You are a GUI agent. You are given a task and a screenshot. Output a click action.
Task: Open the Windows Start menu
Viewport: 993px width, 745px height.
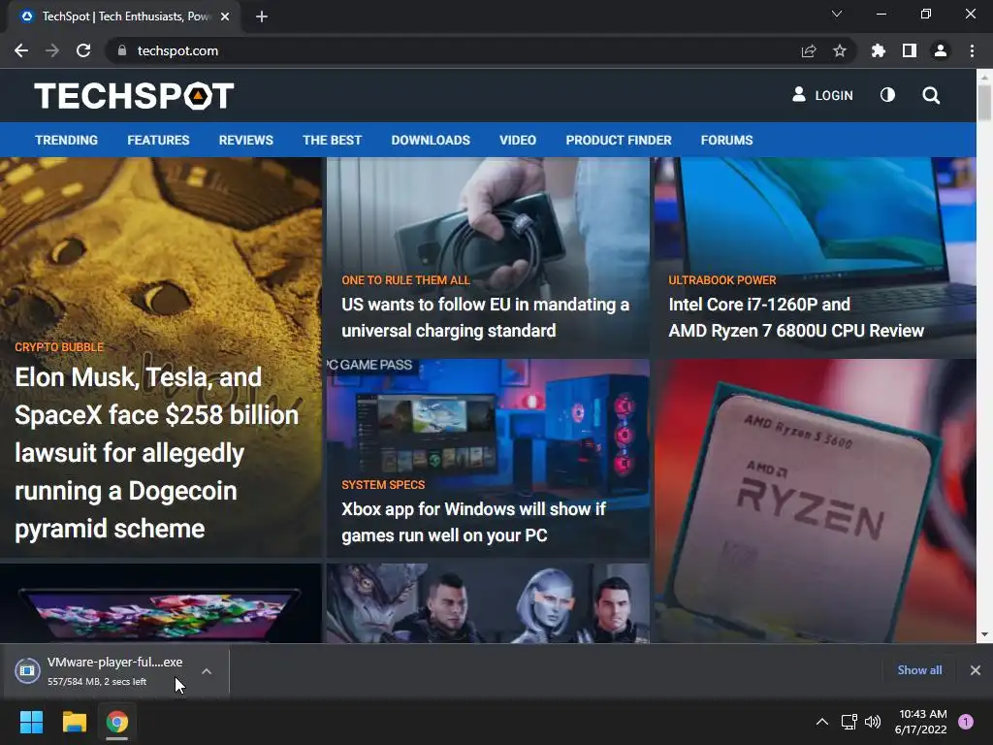(31, 722)
